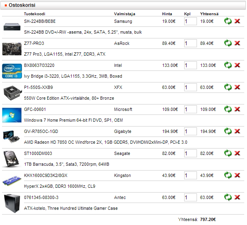Image resolution: width=247 pixels, height=225 pixels.
Task: Remove Intel i3-3220 processor from cart
Action: pos(237,65)
